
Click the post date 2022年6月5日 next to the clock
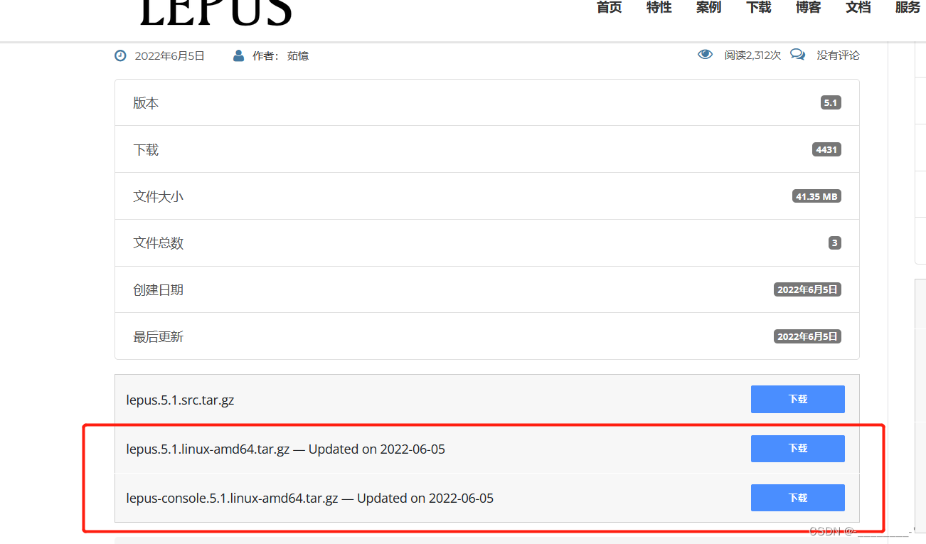click(x=169, y=55)
